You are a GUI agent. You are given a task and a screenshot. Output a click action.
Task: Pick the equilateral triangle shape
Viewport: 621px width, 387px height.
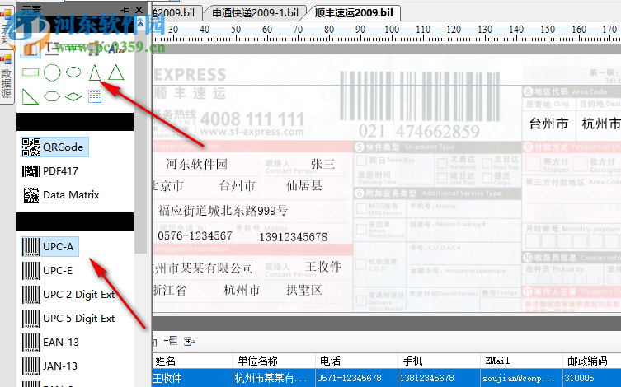point(116,72)
